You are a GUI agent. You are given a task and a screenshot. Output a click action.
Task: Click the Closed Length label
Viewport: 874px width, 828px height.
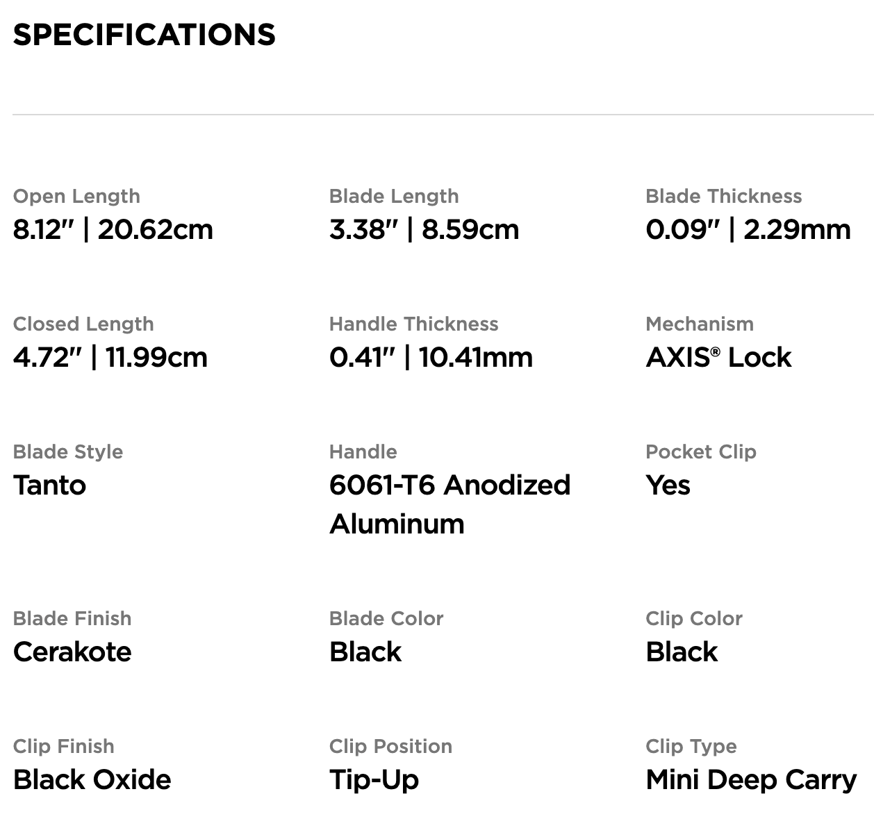[x=83, y=324]
